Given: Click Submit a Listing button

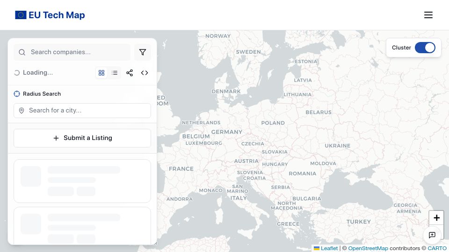Looking at the screenshot, I should (x=82, y=138).
